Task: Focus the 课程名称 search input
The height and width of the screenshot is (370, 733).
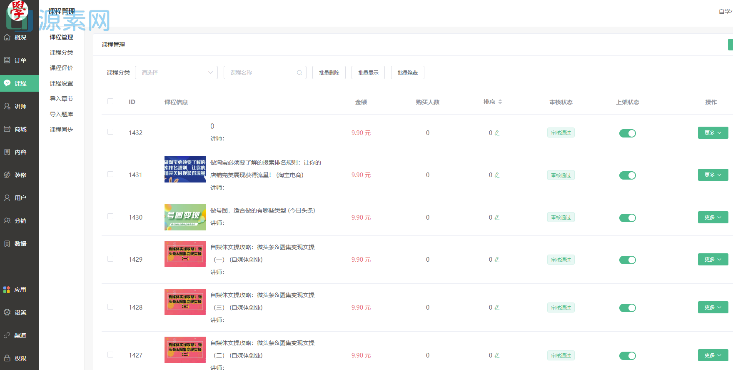Action: [x=265, y=72]
